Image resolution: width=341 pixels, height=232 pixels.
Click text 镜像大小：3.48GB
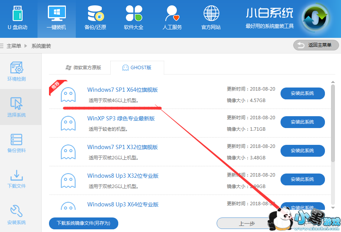[x=246, y=158]
